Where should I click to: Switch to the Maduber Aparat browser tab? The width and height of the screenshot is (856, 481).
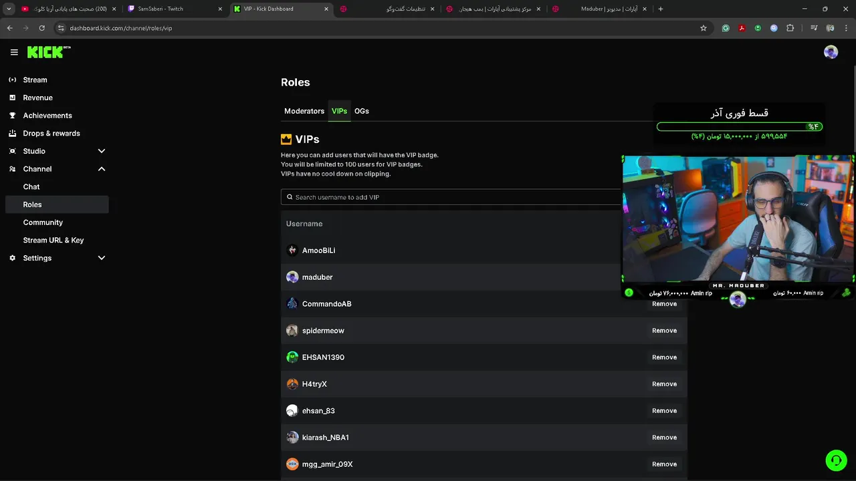tap(599, 9)
